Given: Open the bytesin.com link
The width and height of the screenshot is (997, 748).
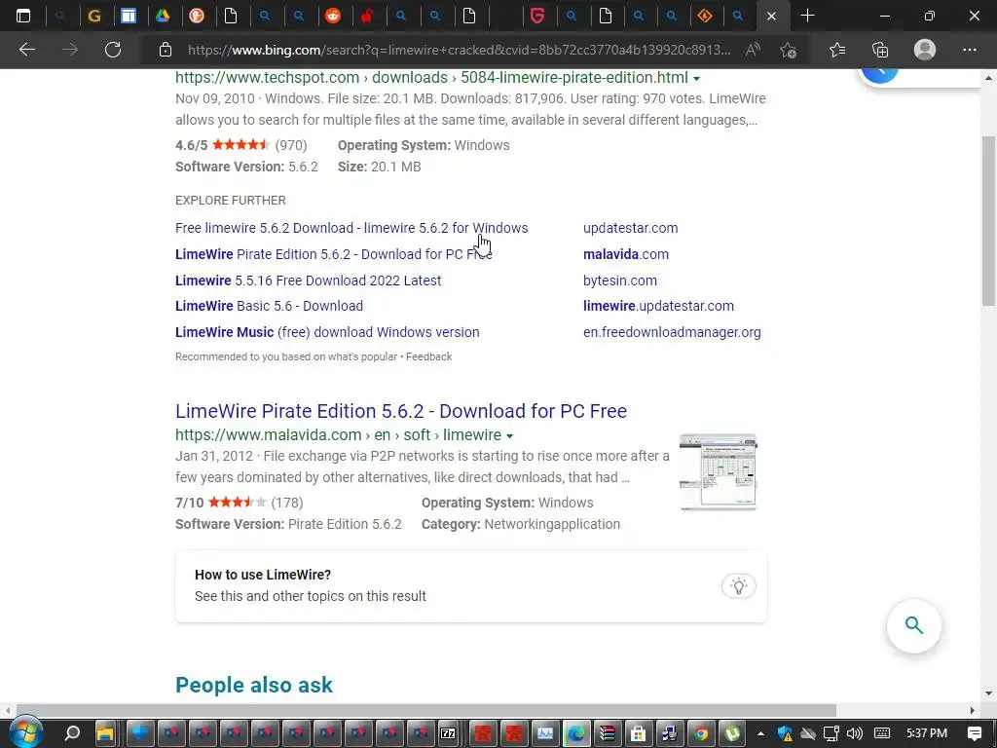Looking at the screenshot, I should click(620, 280).
